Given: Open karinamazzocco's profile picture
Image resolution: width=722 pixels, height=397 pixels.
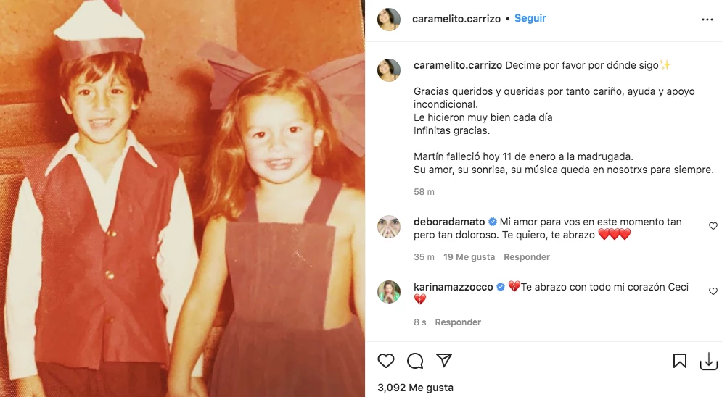Looking at the screenshot, I should (x=389, y=292).
